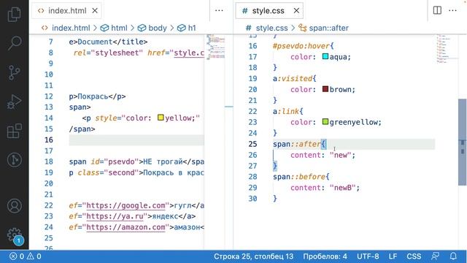Open the greenyellow color swatch picker
The height and width of the screenshot is (263, 467).
click(x=325, y=122)
